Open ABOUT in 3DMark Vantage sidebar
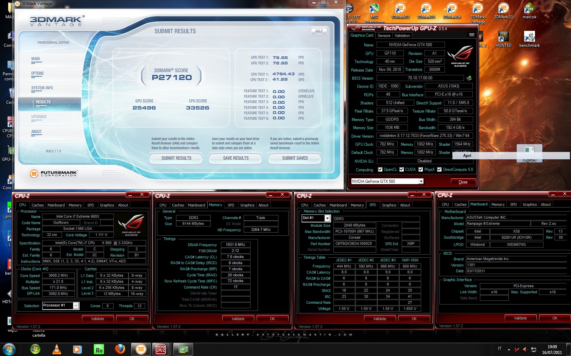The width and height of the screenshot is (571, 356). (x=36, y=132)
